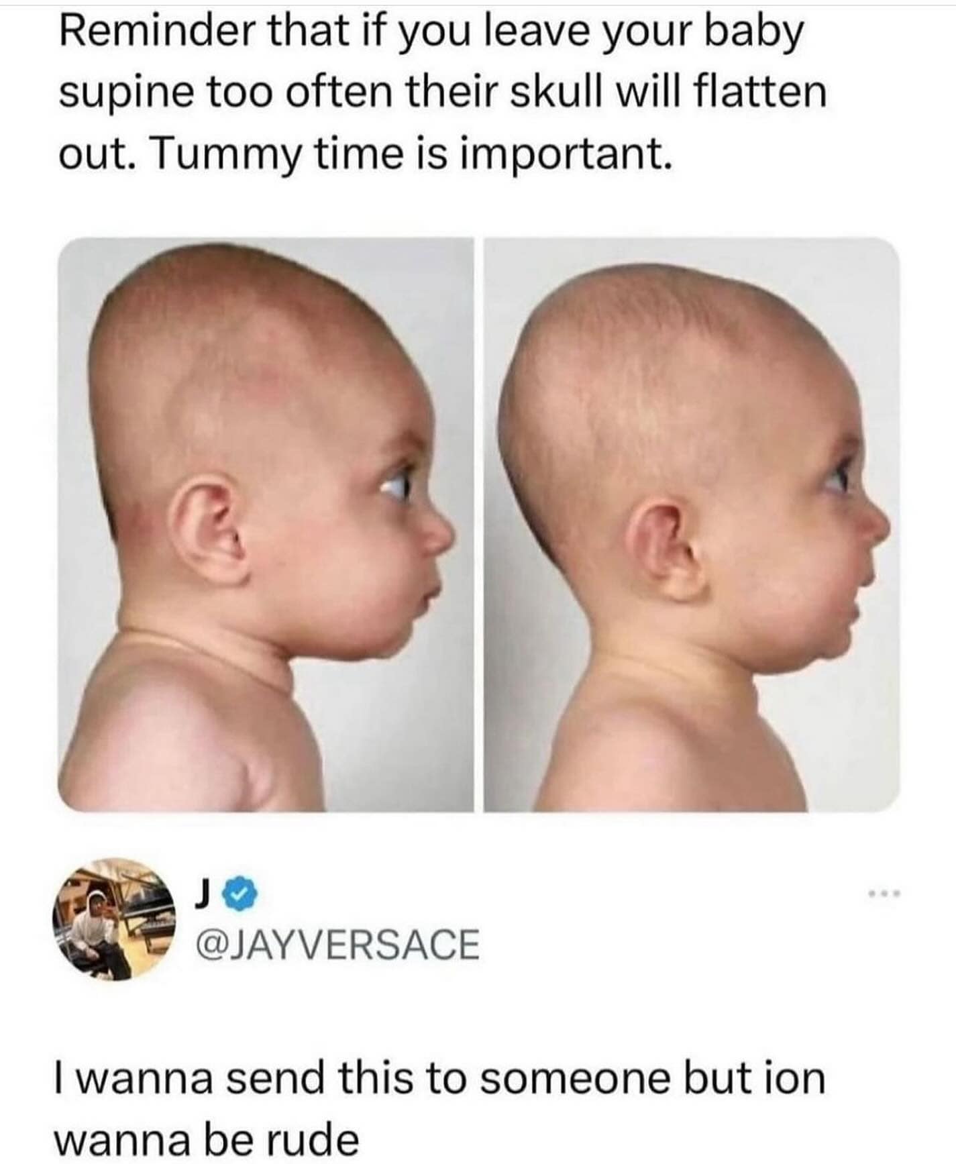Click the display name J
This screenshot has width=956, height=1164.
[x=201, y=895]
